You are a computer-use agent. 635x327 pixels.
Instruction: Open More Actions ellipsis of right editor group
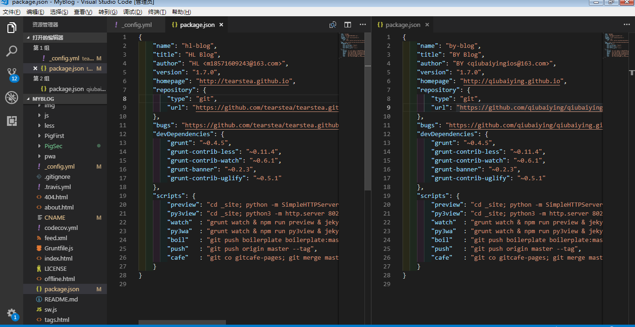tap(627, 25)
